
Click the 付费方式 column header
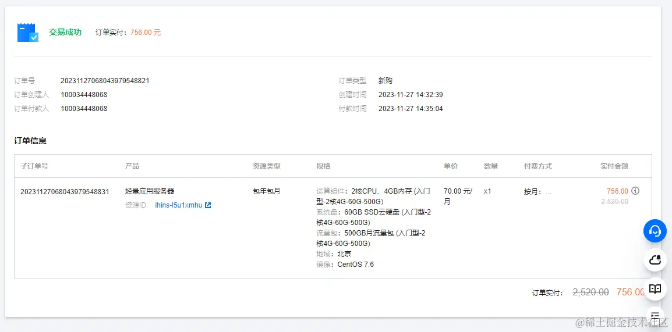pyautogui.click(x=538, y=166)
